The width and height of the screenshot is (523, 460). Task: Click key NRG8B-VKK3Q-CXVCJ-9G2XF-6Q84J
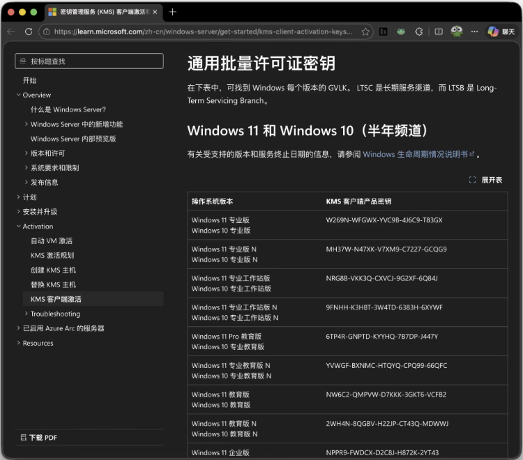(382, 278)
